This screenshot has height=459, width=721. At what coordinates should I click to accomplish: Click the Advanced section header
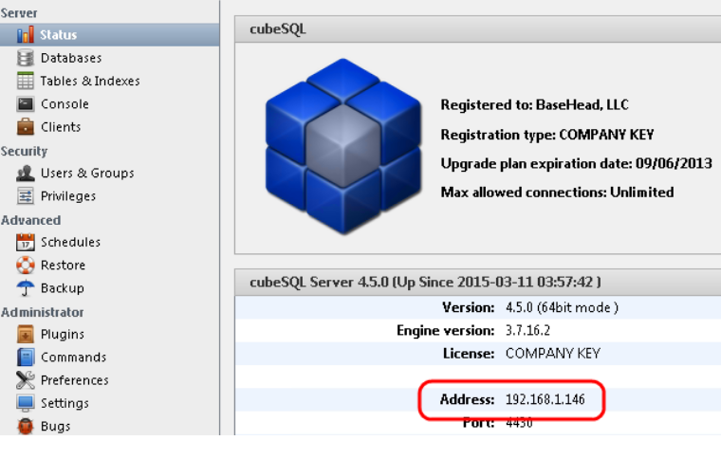30,220
